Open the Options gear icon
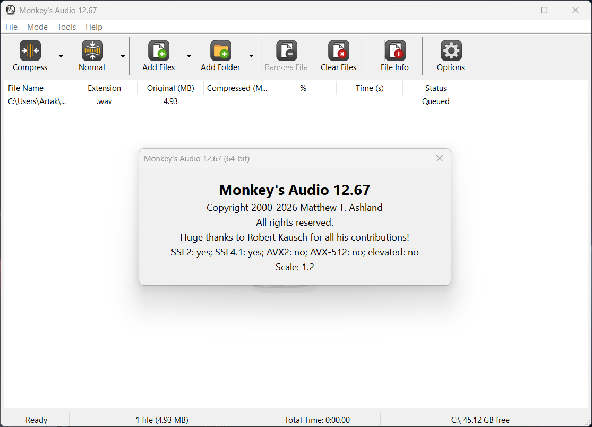This screenshot has width=592, height=427. click(451, 50)
